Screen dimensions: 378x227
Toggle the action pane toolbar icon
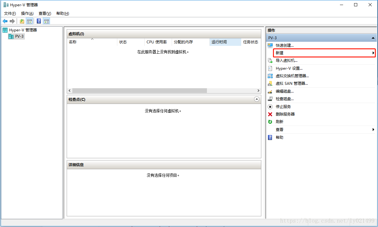pos(47,21)
